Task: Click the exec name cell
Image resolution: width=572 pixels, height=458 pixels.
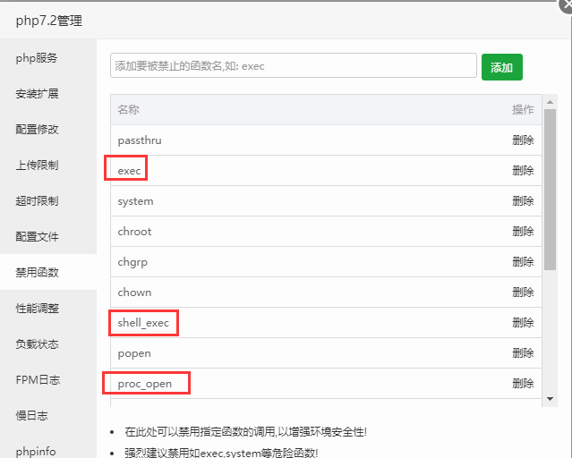Action: [129, 171]
